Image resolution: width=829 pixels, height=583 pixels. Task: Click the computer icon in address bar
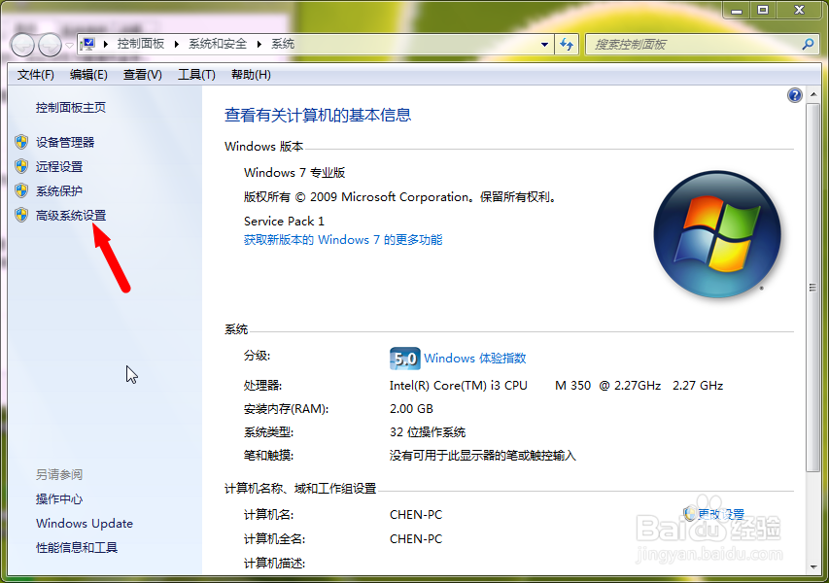(x=88, y=44)
